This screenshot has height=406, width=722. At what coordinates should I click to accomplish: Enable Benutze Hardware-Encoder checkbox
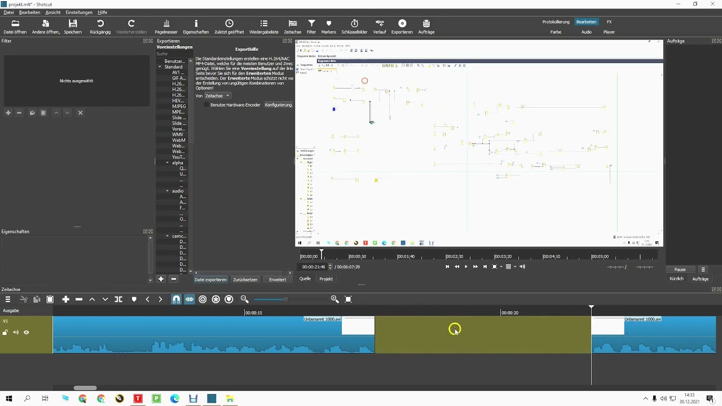[x=206, y=105]
